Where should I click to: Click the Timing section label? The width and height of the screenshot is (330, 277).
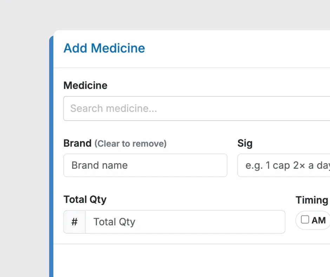point(312,200)
